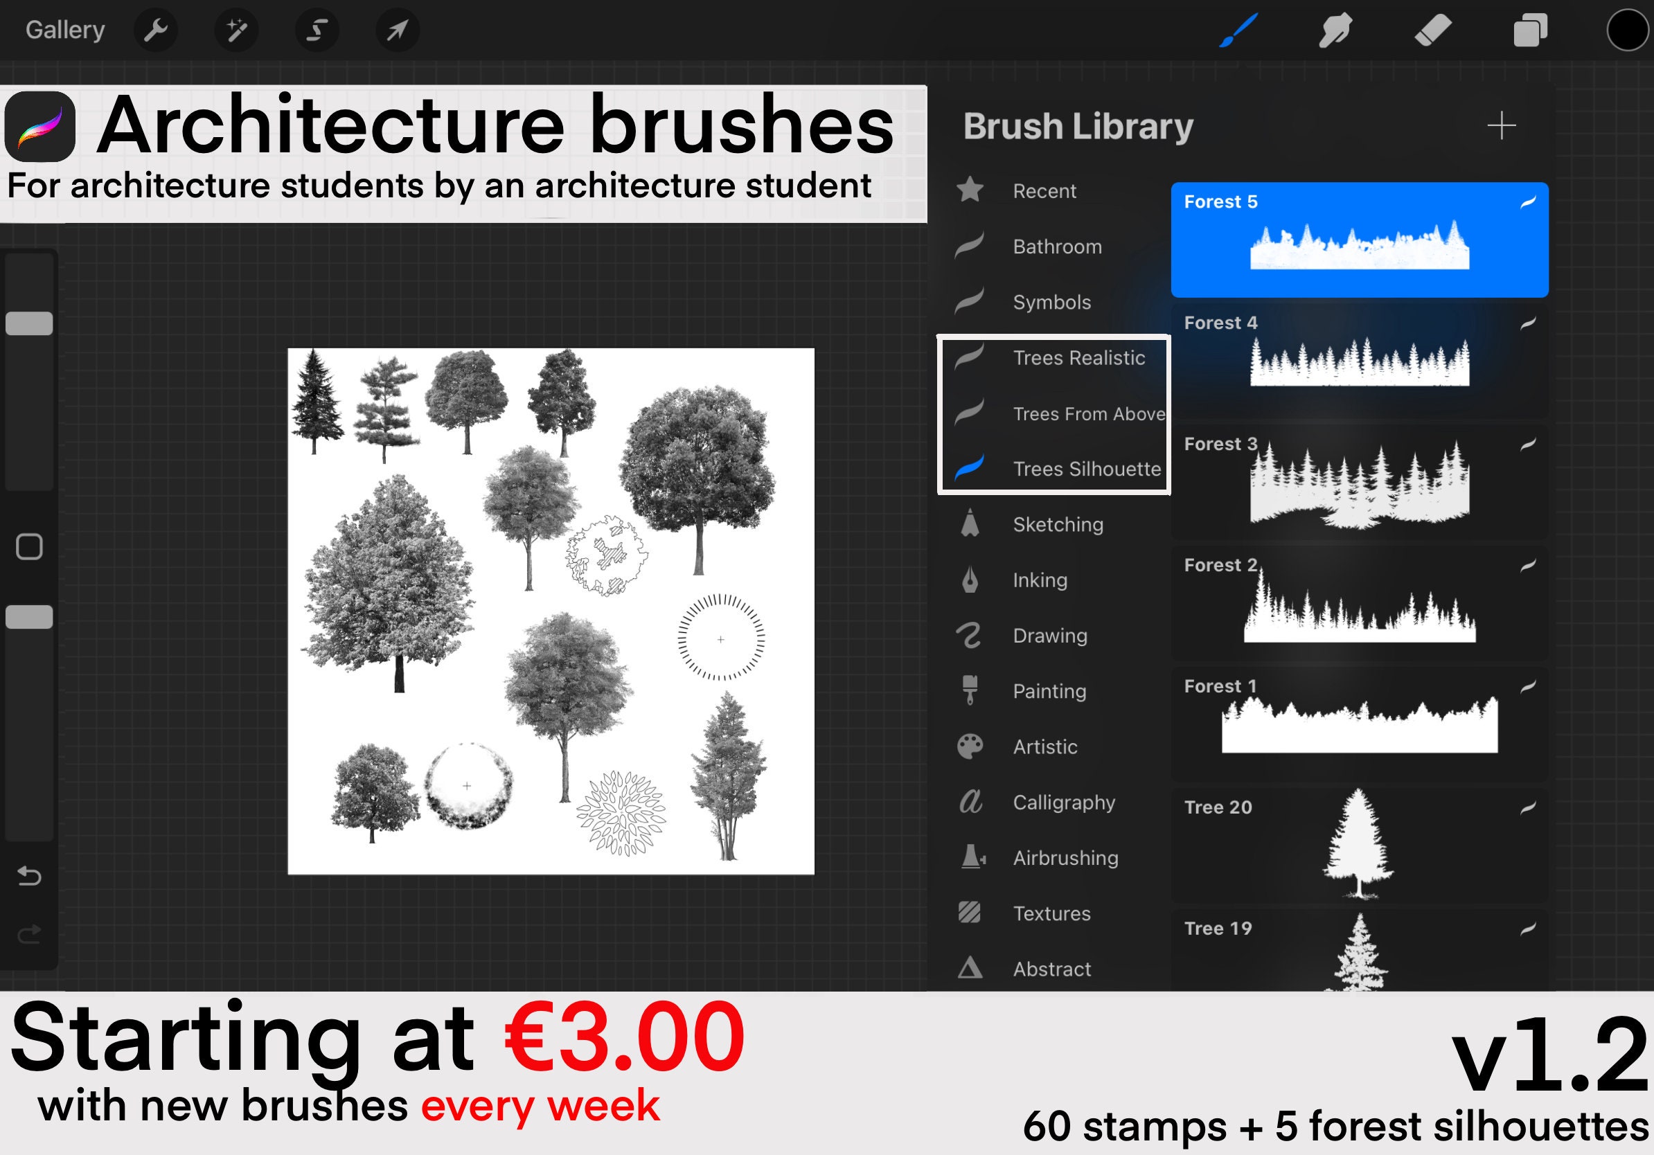Adjust the brush size slider
The image size is (1654, 1155).
coord(29,324)
